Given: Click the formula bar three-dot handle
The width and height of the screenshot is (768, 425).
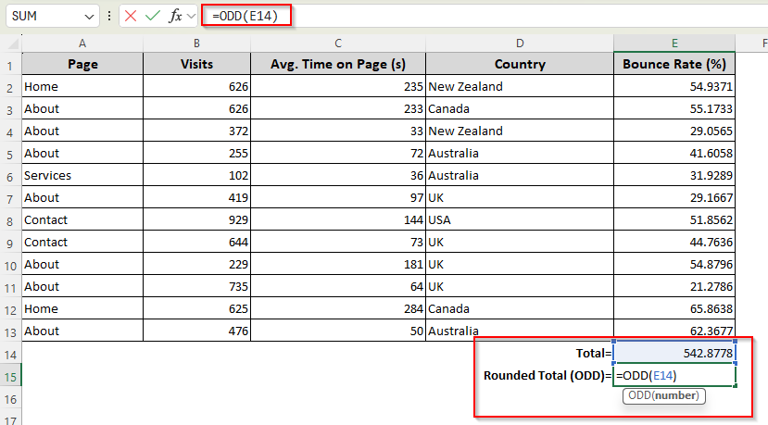Looking at the screenshot, I should 109,16.
